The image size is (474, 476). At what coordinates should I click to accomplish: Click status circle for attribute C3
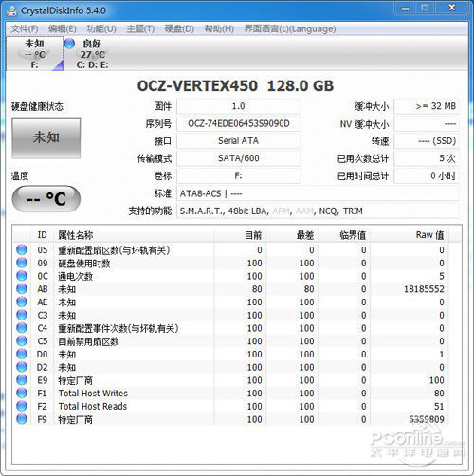[x=22, y=315]
